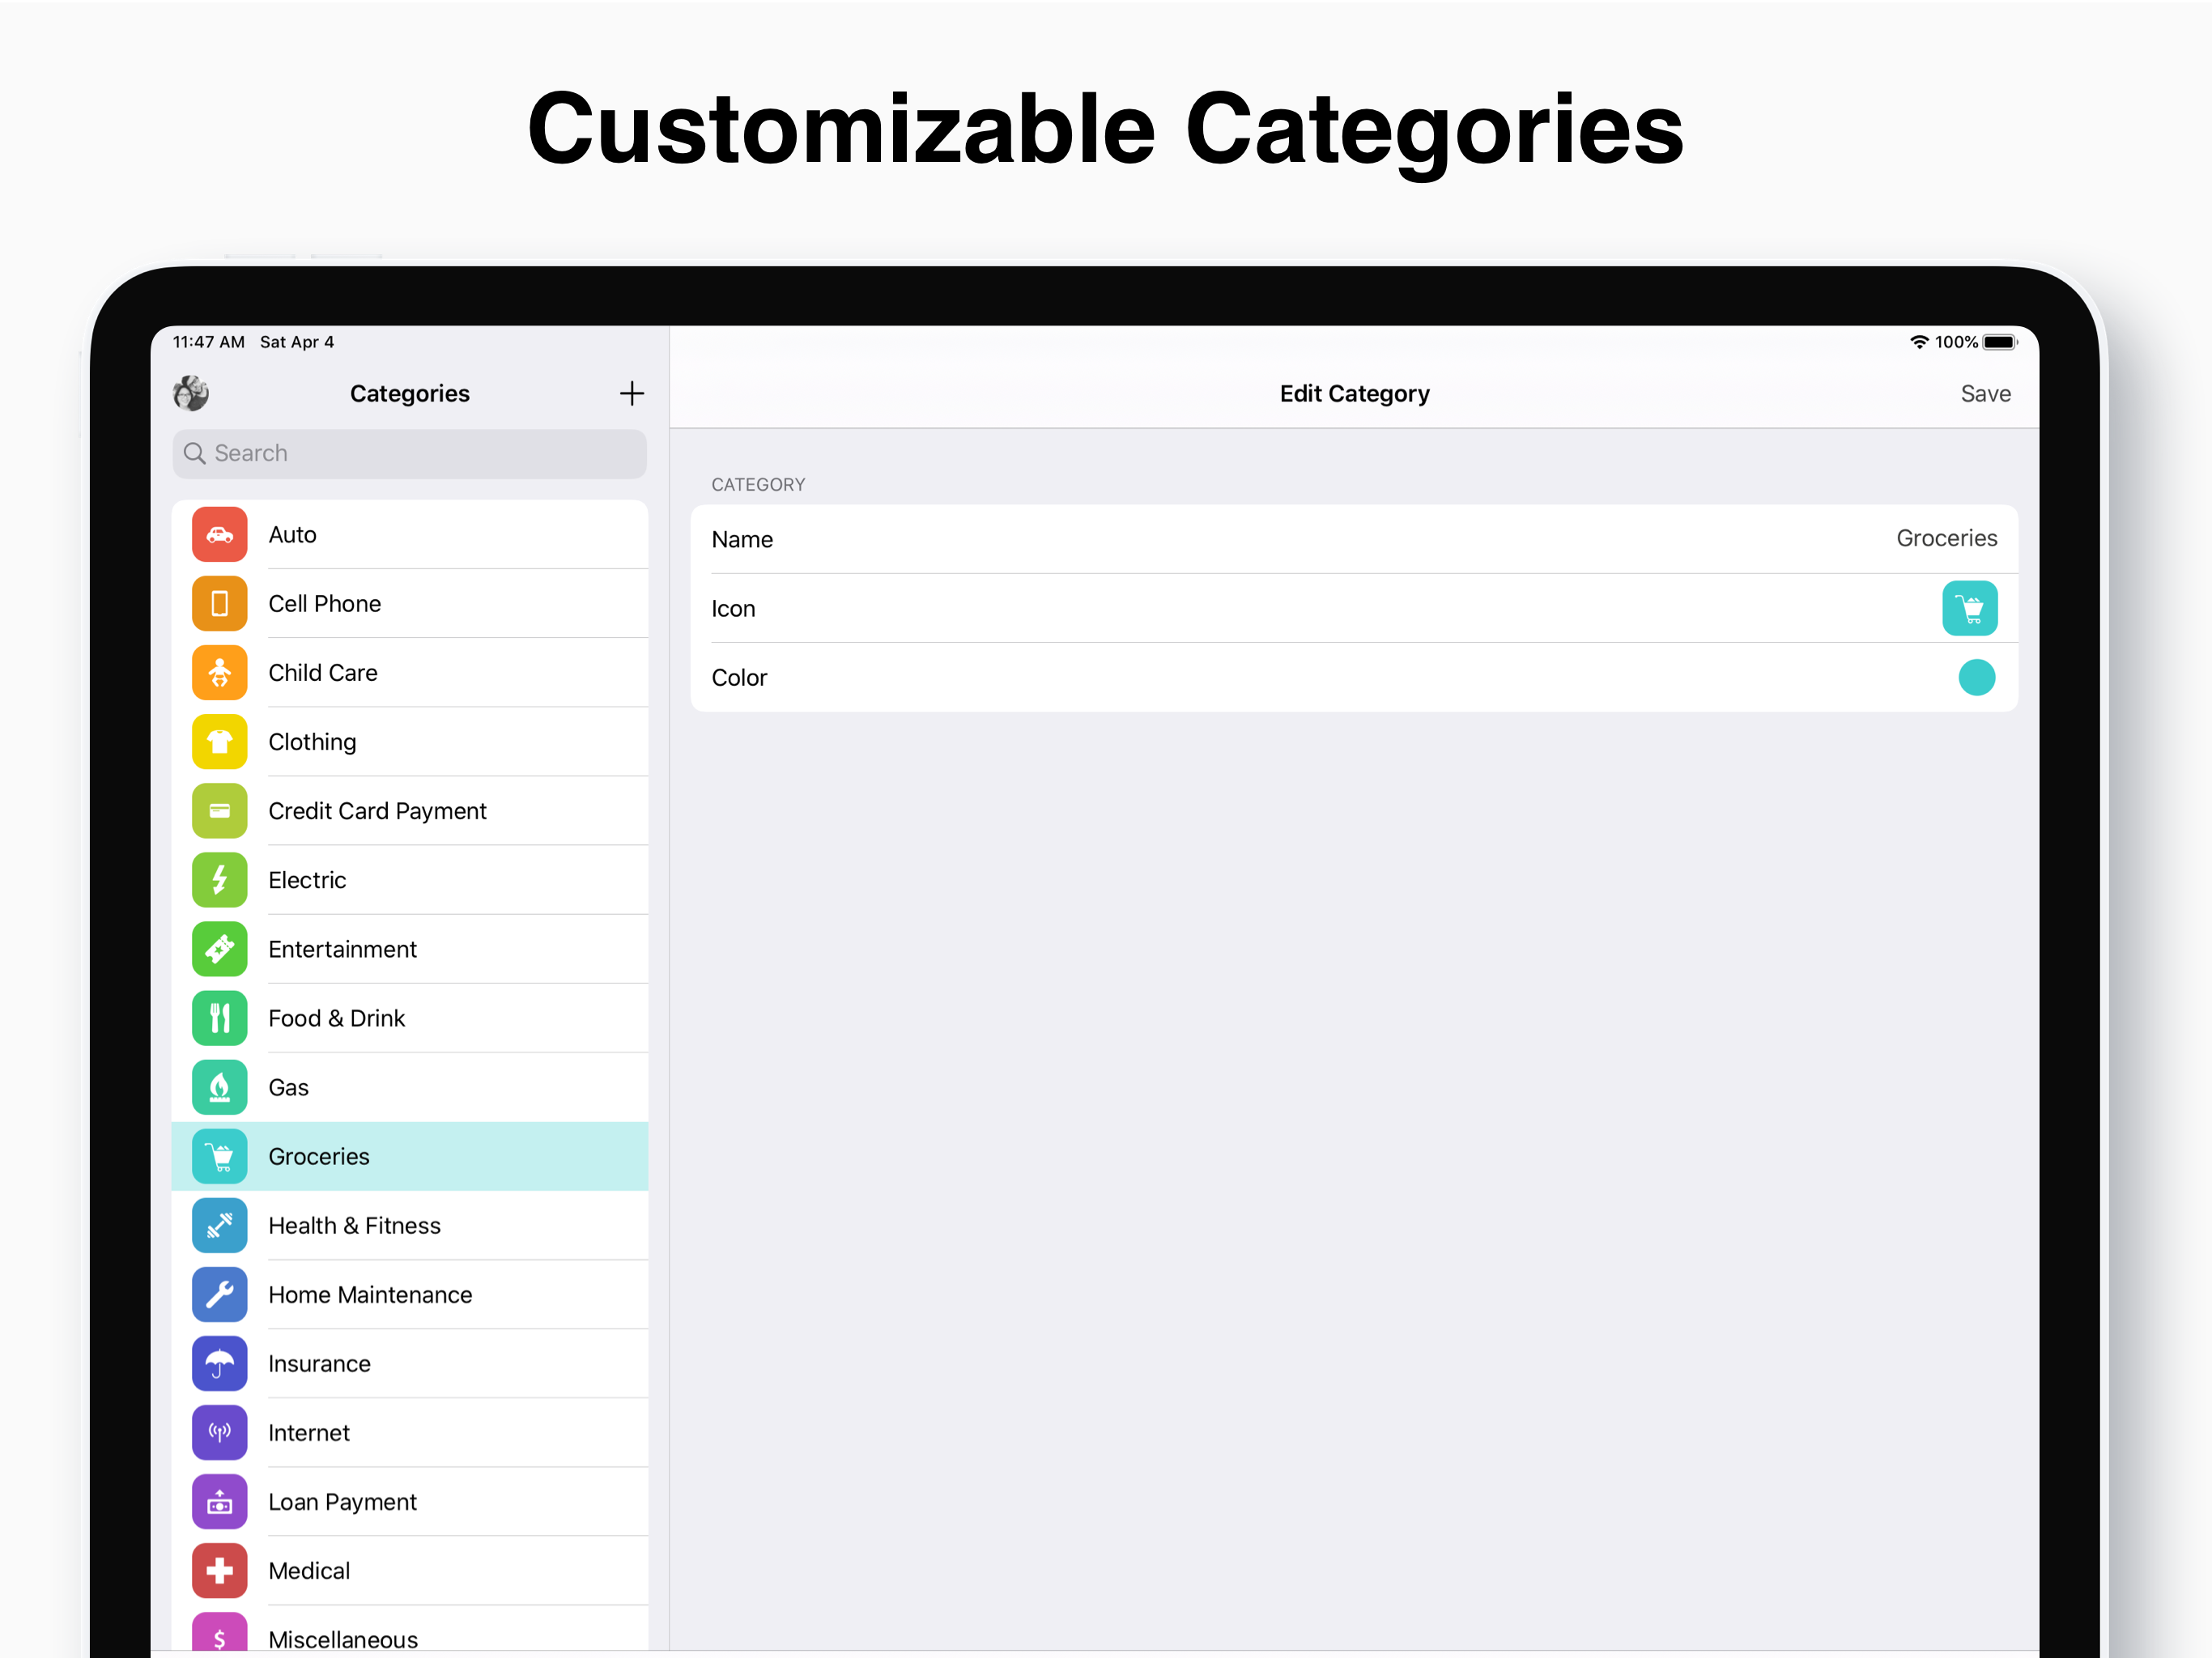Click the teal Color swatch circle

pos(1976,677)
